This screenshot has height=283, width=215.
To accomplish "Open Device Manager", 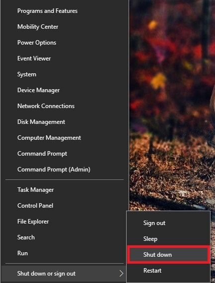I will [x=64, y=90].
